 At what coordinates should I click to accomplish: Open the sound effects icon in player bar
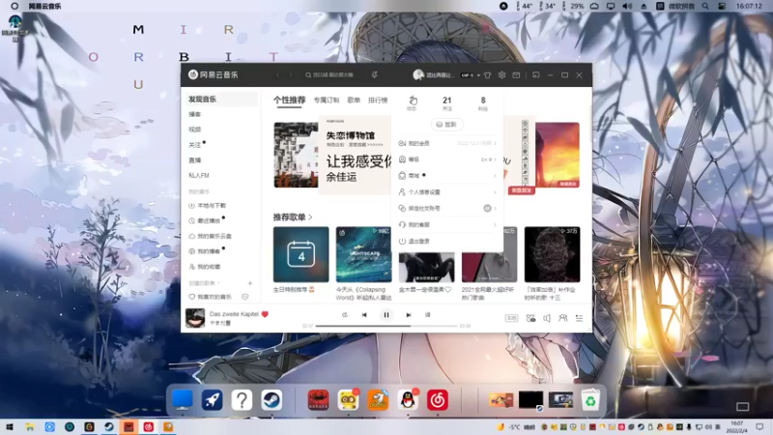pos(530,318)
